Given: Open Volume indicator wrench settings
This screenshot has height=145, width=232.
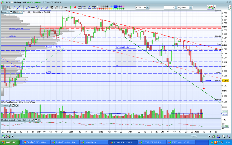Looking at the screenshot, I should (10, 105).
